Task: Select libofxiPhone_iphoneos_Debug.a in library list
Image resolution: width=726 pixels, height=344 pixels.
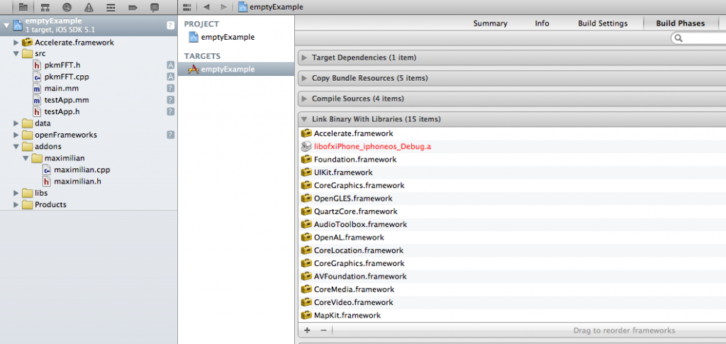Action: click(372, 146)
